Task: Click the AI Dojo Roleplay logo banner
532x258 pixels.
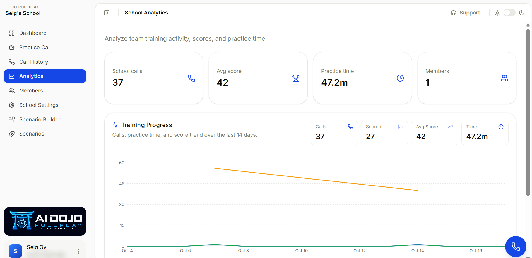Action: pyautogui.click(x=45, y=222)
